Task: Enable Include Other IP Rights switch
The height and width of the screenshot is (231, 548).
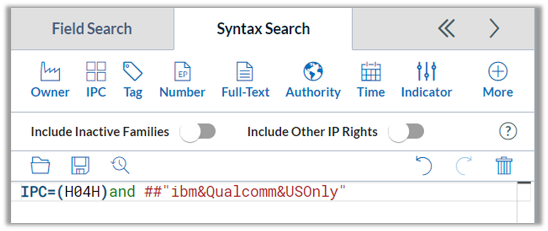Action: point(407,132)
